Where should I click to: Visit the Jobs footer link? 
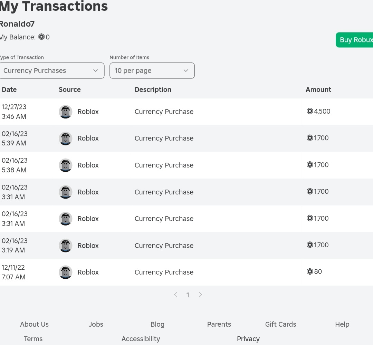pos(96,324)
